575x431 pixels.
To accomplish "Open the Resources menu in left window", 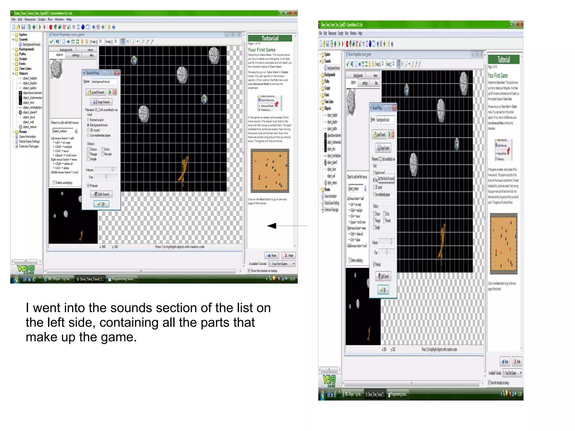I will pyautogui.click(x=30, y=19).
